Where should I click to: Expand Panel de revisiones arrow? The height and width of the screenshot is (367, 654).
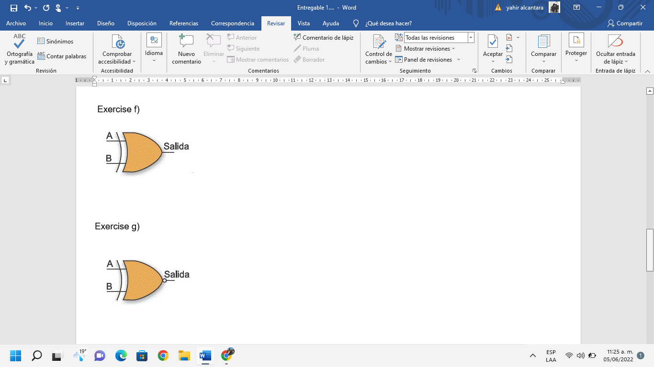[x=459, y=60]
